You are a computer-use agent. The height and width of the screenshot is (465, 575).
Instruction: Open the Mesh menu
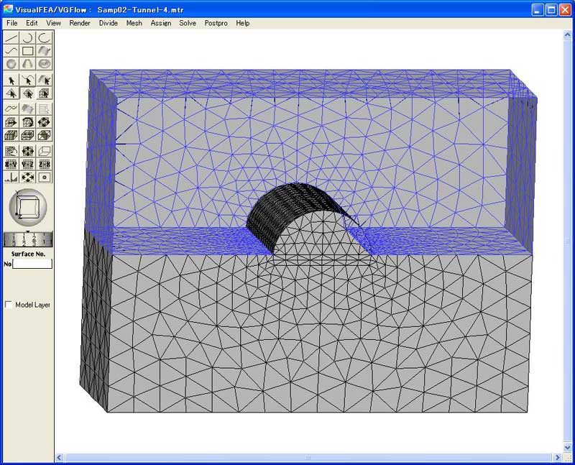134,23
